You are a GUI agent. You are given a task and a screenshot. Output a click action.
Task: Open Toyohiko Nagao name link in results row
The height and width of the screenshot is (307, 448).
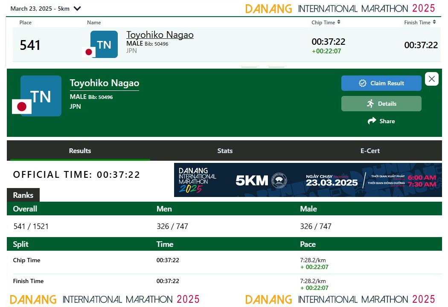point(160,35)
